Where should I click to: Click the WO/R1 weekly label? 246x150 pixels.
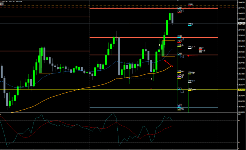point(192,47)
